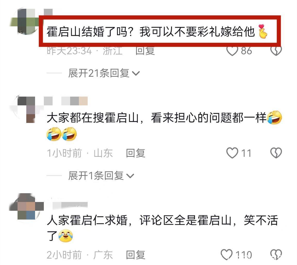Dislike the comment from 浙江 with broken heart
The image size is (297, 265).
pos(276,51)
